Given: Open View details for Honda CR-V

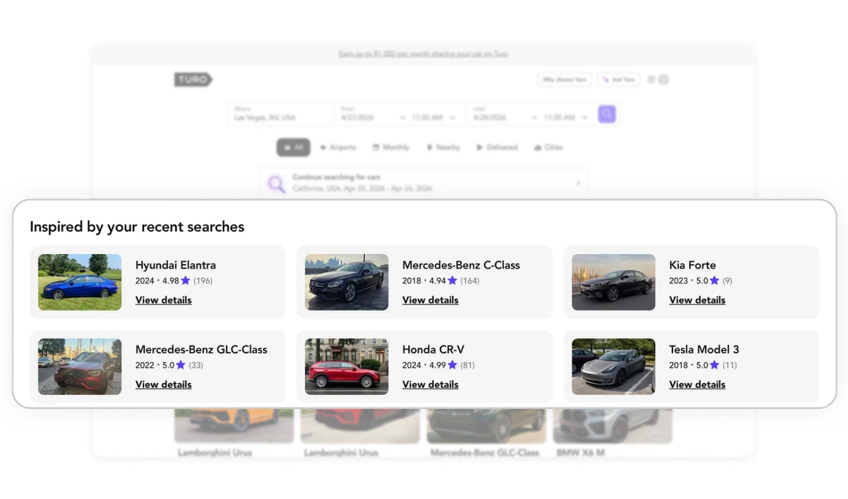Looking at the screenshot, I should [x=431, y=385].
